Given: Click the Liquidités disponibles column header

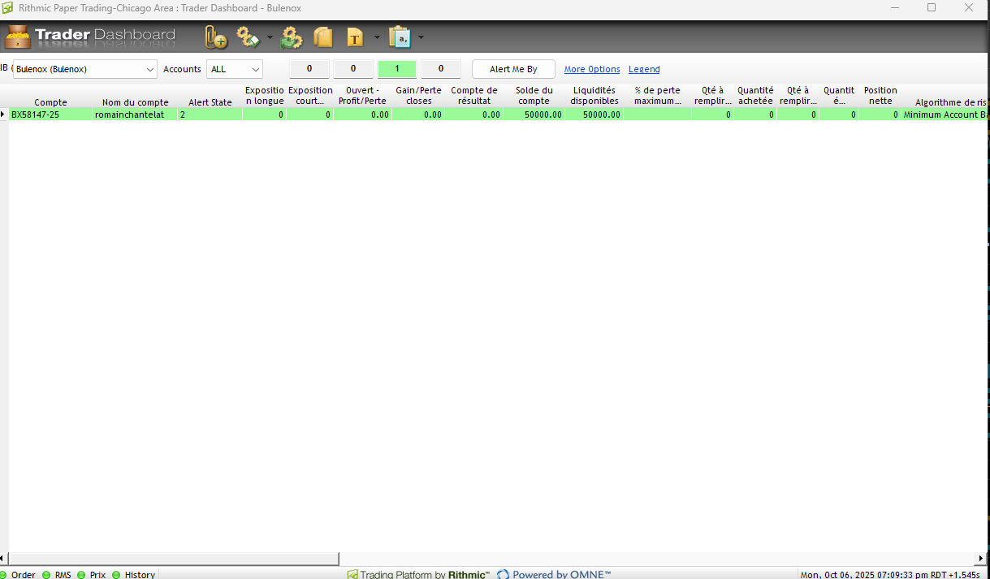Looking at the screenshot, I should tap(594, 96).
